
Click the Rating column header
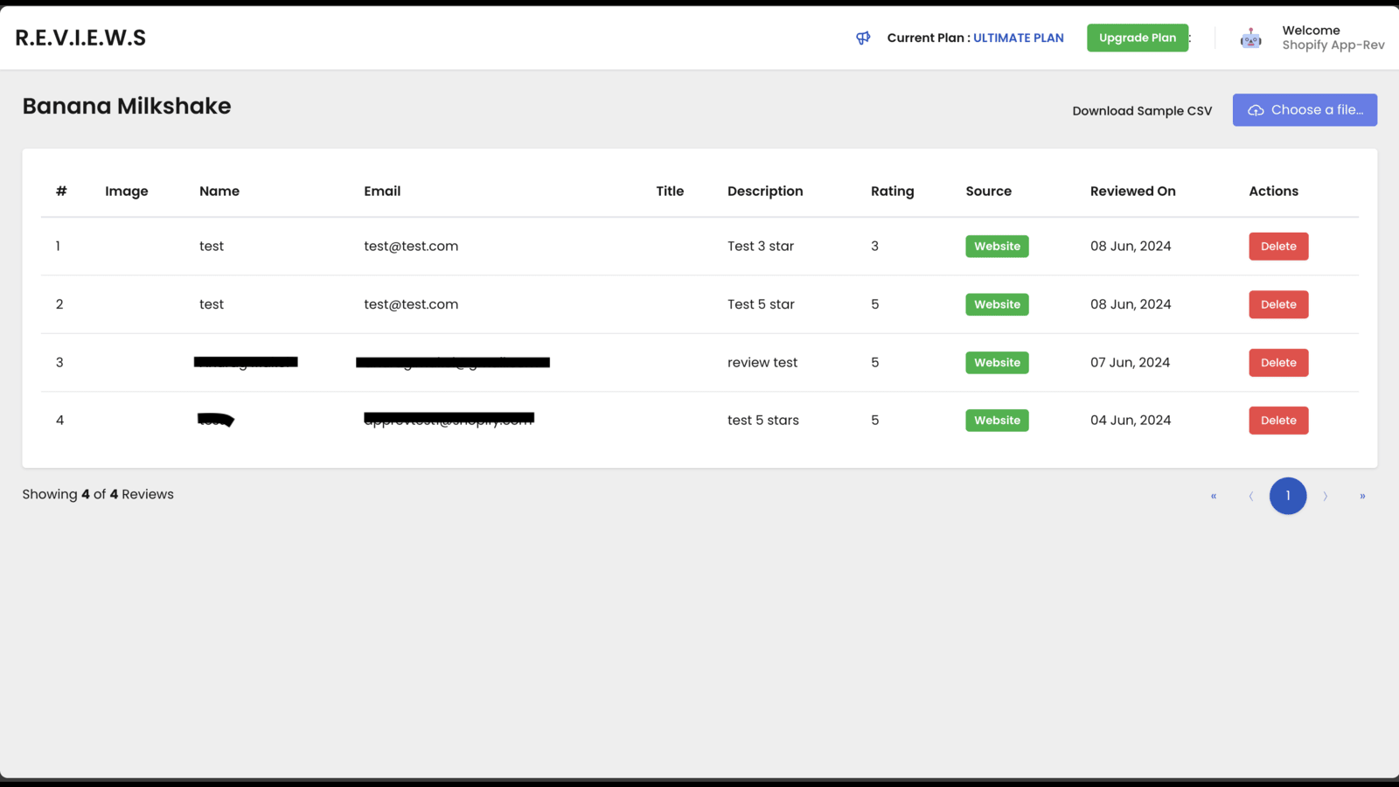892,192
